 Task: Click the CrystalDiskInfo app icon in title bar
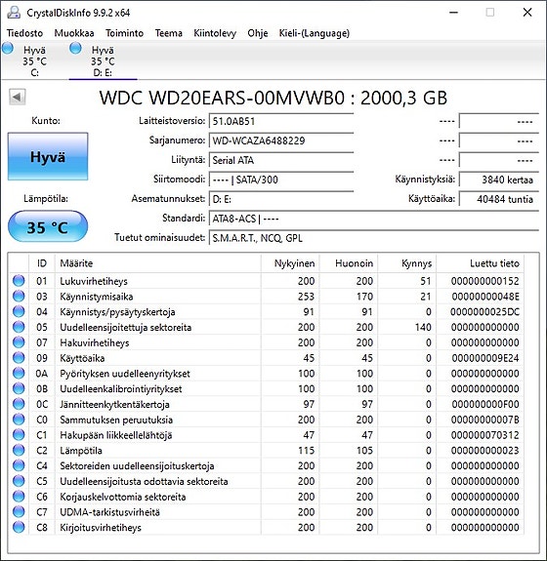[14, 12]
